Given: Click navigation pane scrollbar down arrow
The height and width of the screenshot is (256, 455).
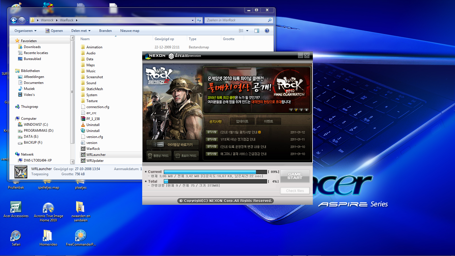Looking at the screenshot, I should (72, 162).
